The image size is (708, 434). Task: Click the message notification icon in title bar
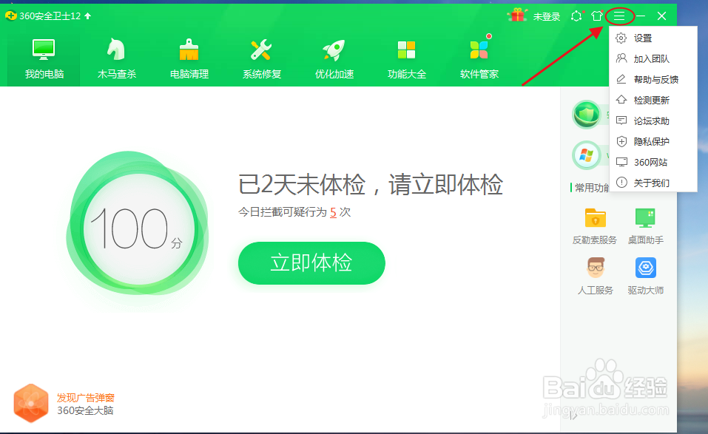point(576,16)
